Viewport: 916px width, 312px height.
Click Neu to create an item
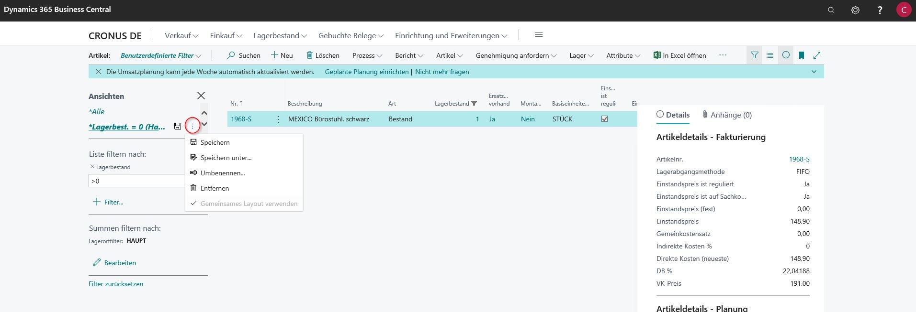coord(282,55)
